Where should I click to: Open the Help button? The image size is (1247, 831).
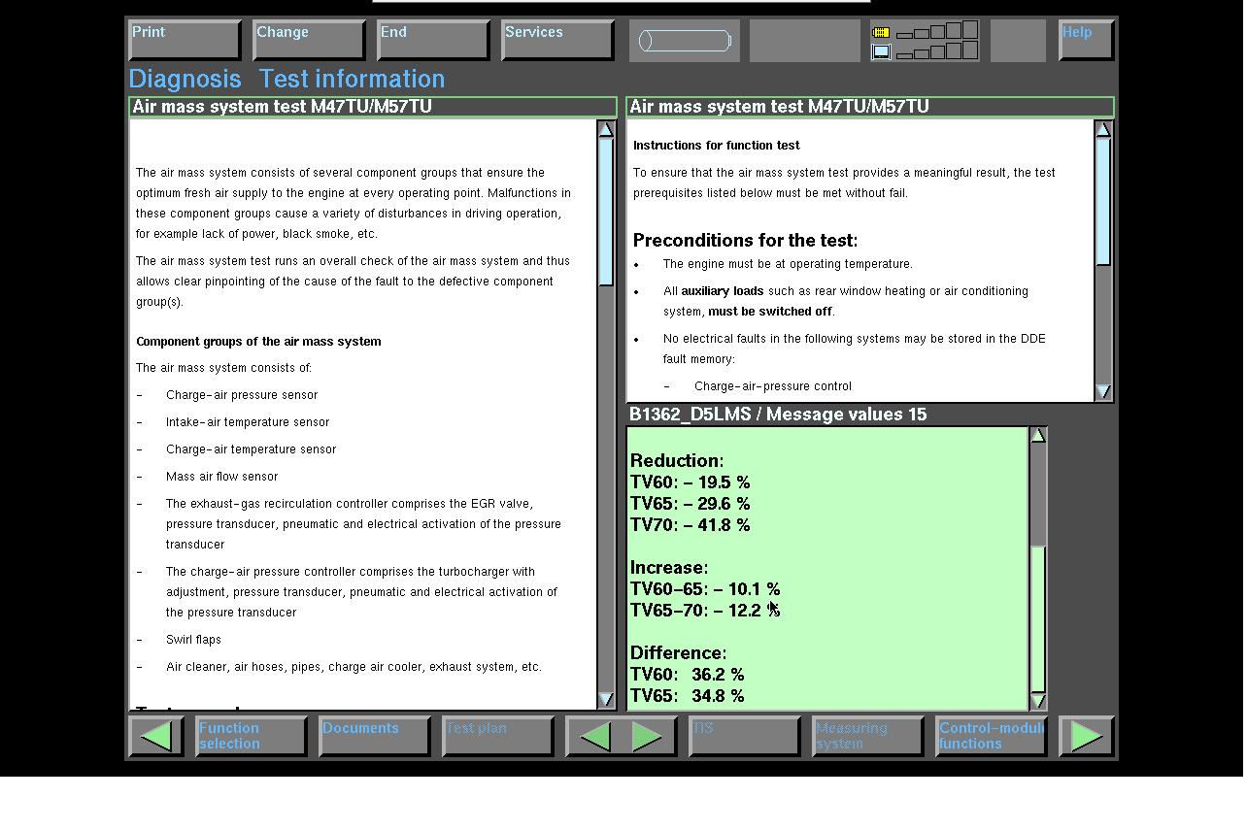click(1086, 41)
